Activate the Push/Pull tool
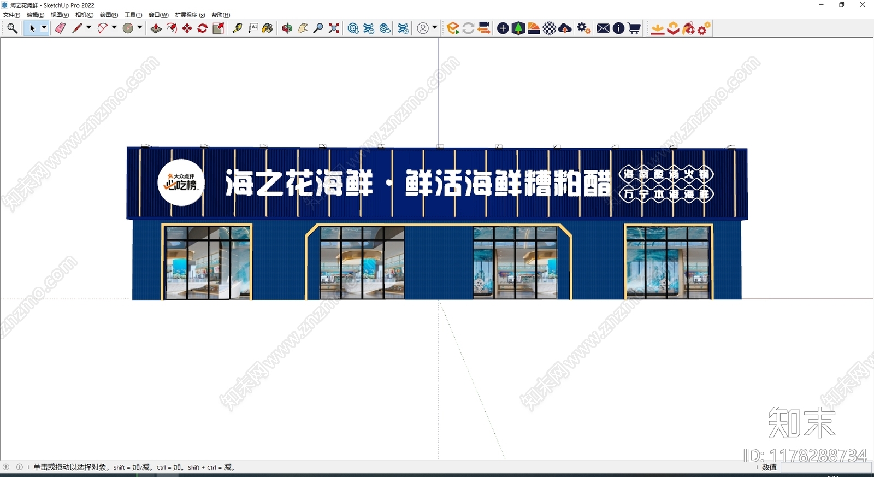The width and height of the screenshot is (874, 477). [x=156, y=28]
